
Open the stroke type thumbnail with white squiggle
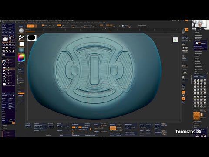point(21,38)
